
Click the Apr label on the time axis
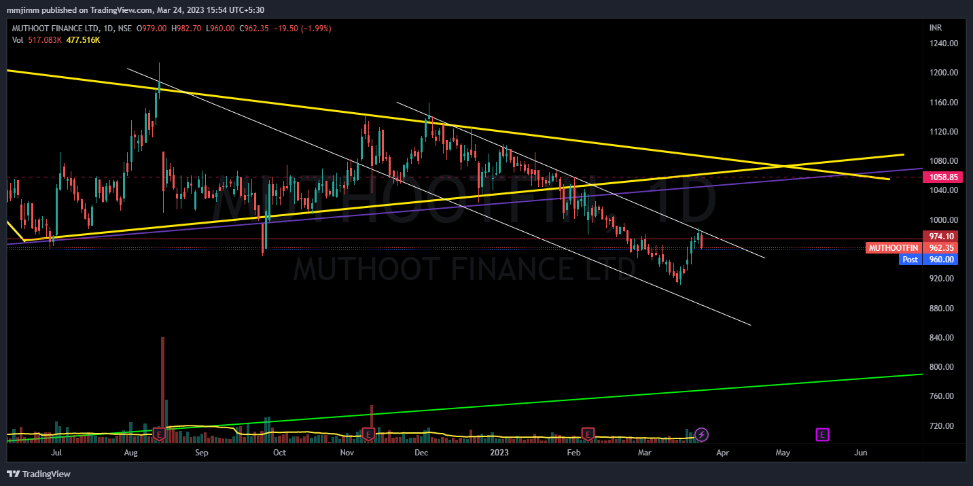[x=722, y=452]
